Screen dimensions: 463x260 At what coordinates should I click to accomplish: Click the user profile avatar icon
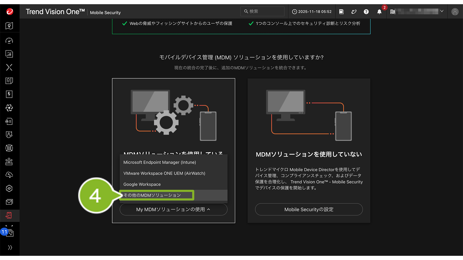pos(455,12)
